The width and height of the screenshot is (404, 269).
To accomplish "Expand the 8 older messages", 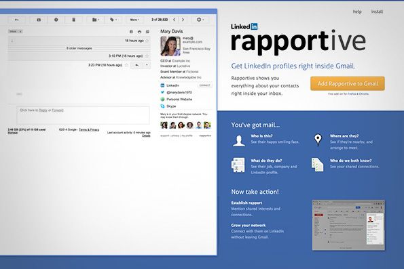I will click(x=79, y=48).
